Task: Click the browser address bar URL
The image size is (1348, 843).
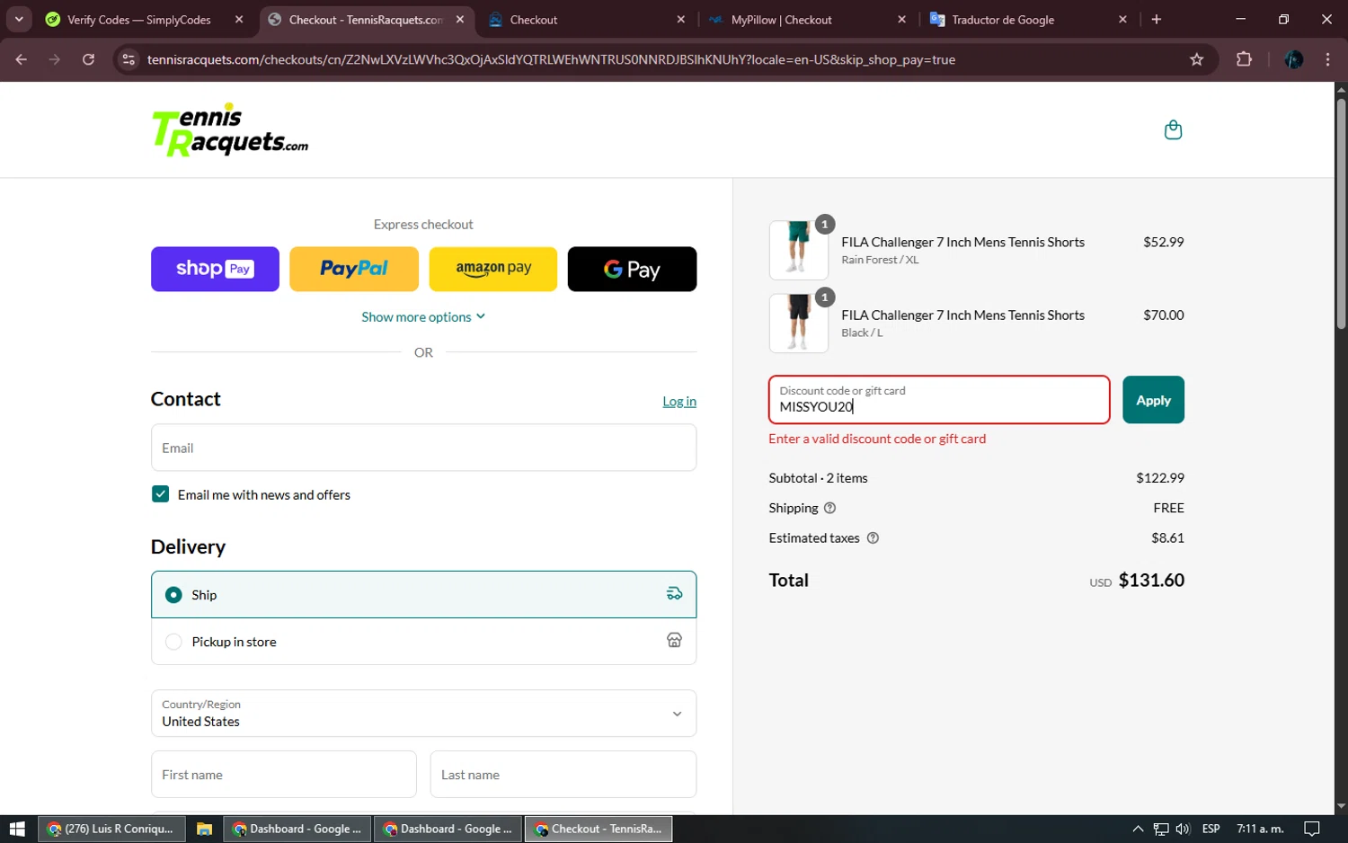Action: coord(551,59)
